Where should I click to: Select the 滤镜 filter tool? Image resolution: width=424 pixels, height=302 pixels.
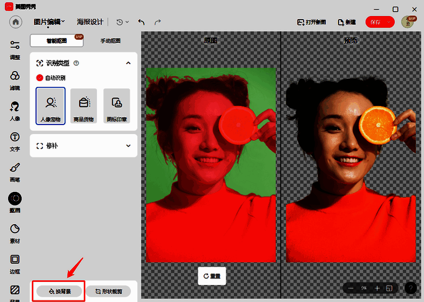pyautogui.click(x=15, y=79)
